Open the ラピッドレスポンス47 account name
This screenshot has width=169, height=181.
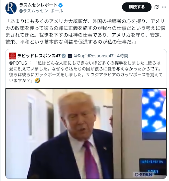pyautogui.click(x=39, y=56)
